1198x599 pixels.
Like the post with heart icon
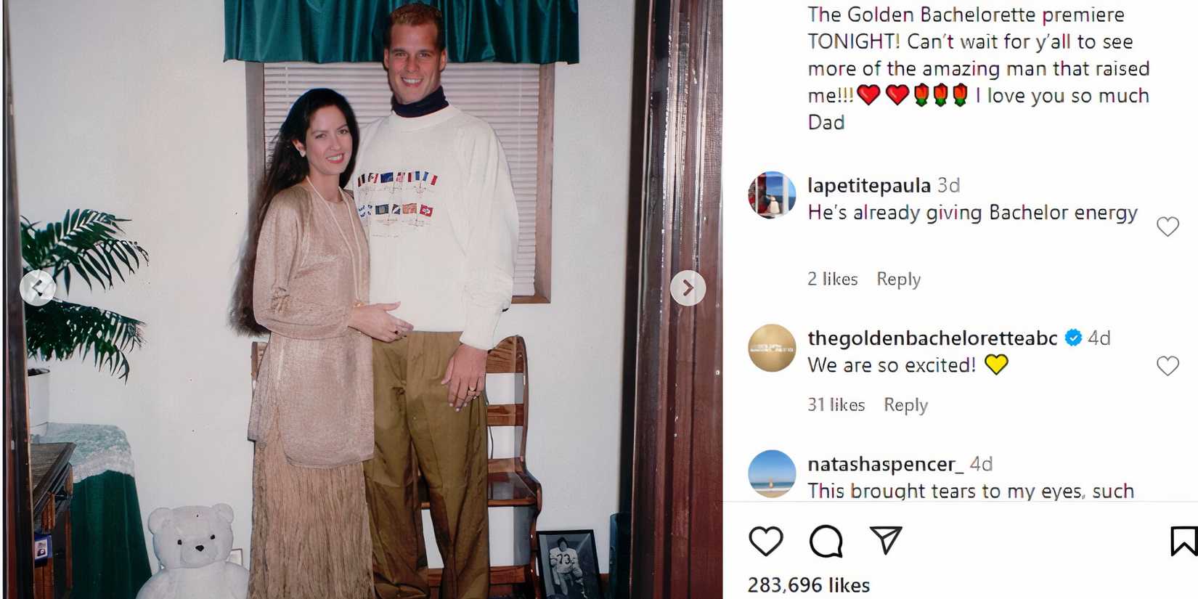point(766,542)
